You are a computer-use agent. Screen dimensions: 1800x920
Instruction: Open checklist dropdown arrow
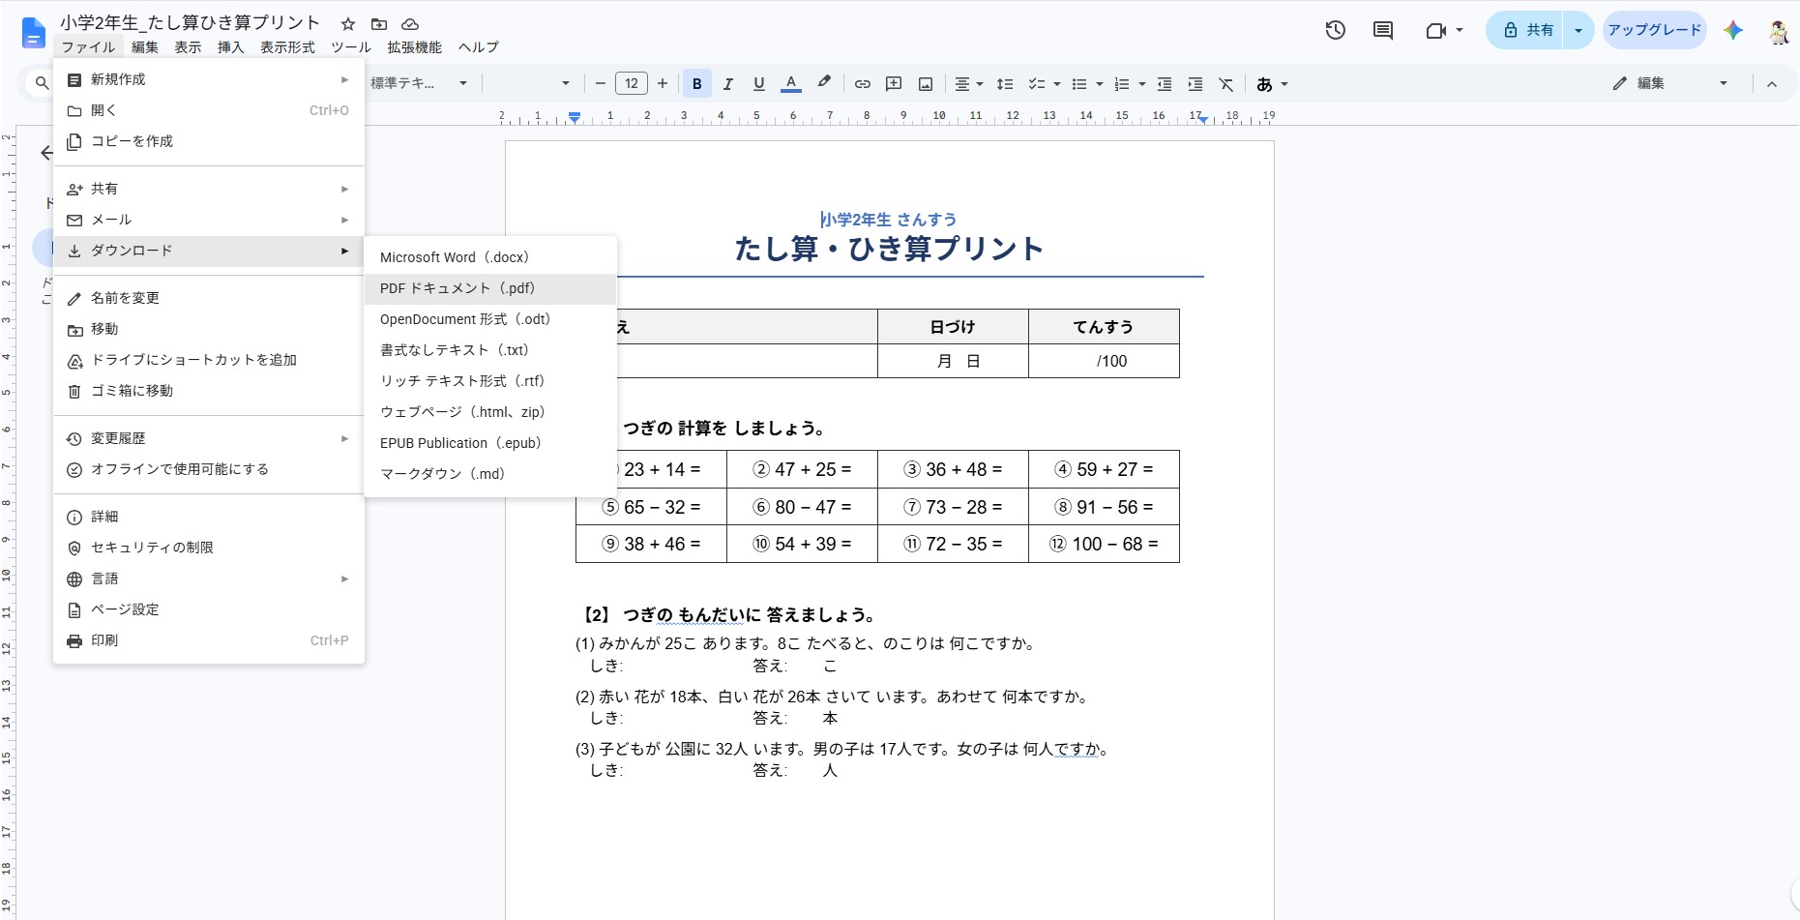pyautogui.click(x=1057, y=84)
